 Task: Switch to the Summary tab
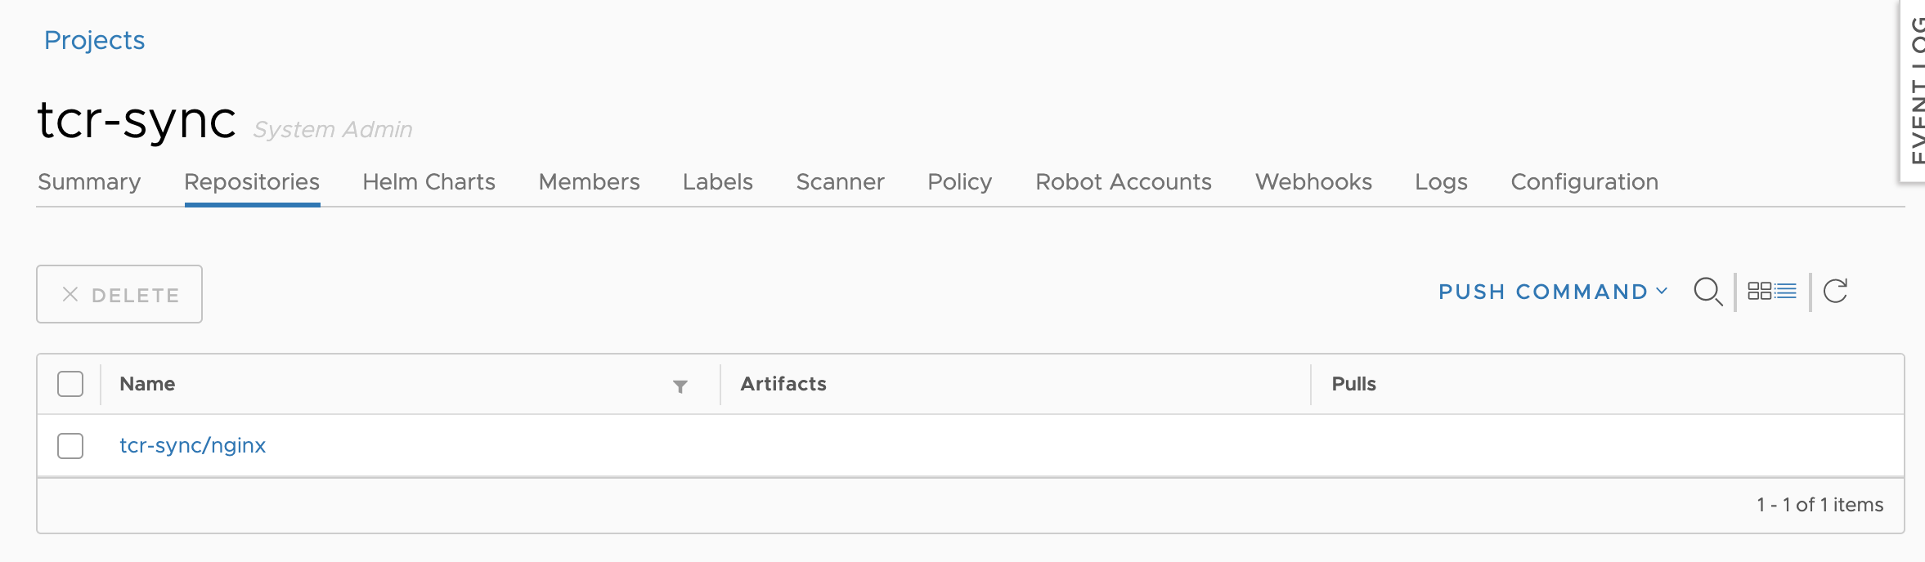[x=89, y=181]
